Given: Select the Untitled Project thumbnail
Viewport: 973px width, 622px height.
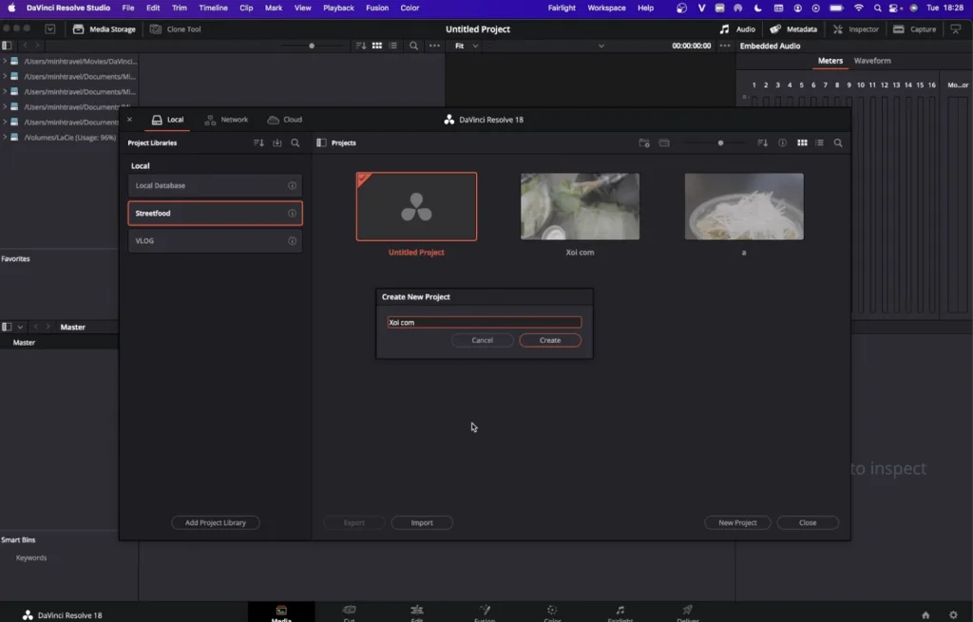Looking at the screenshot, I should 416,206.
